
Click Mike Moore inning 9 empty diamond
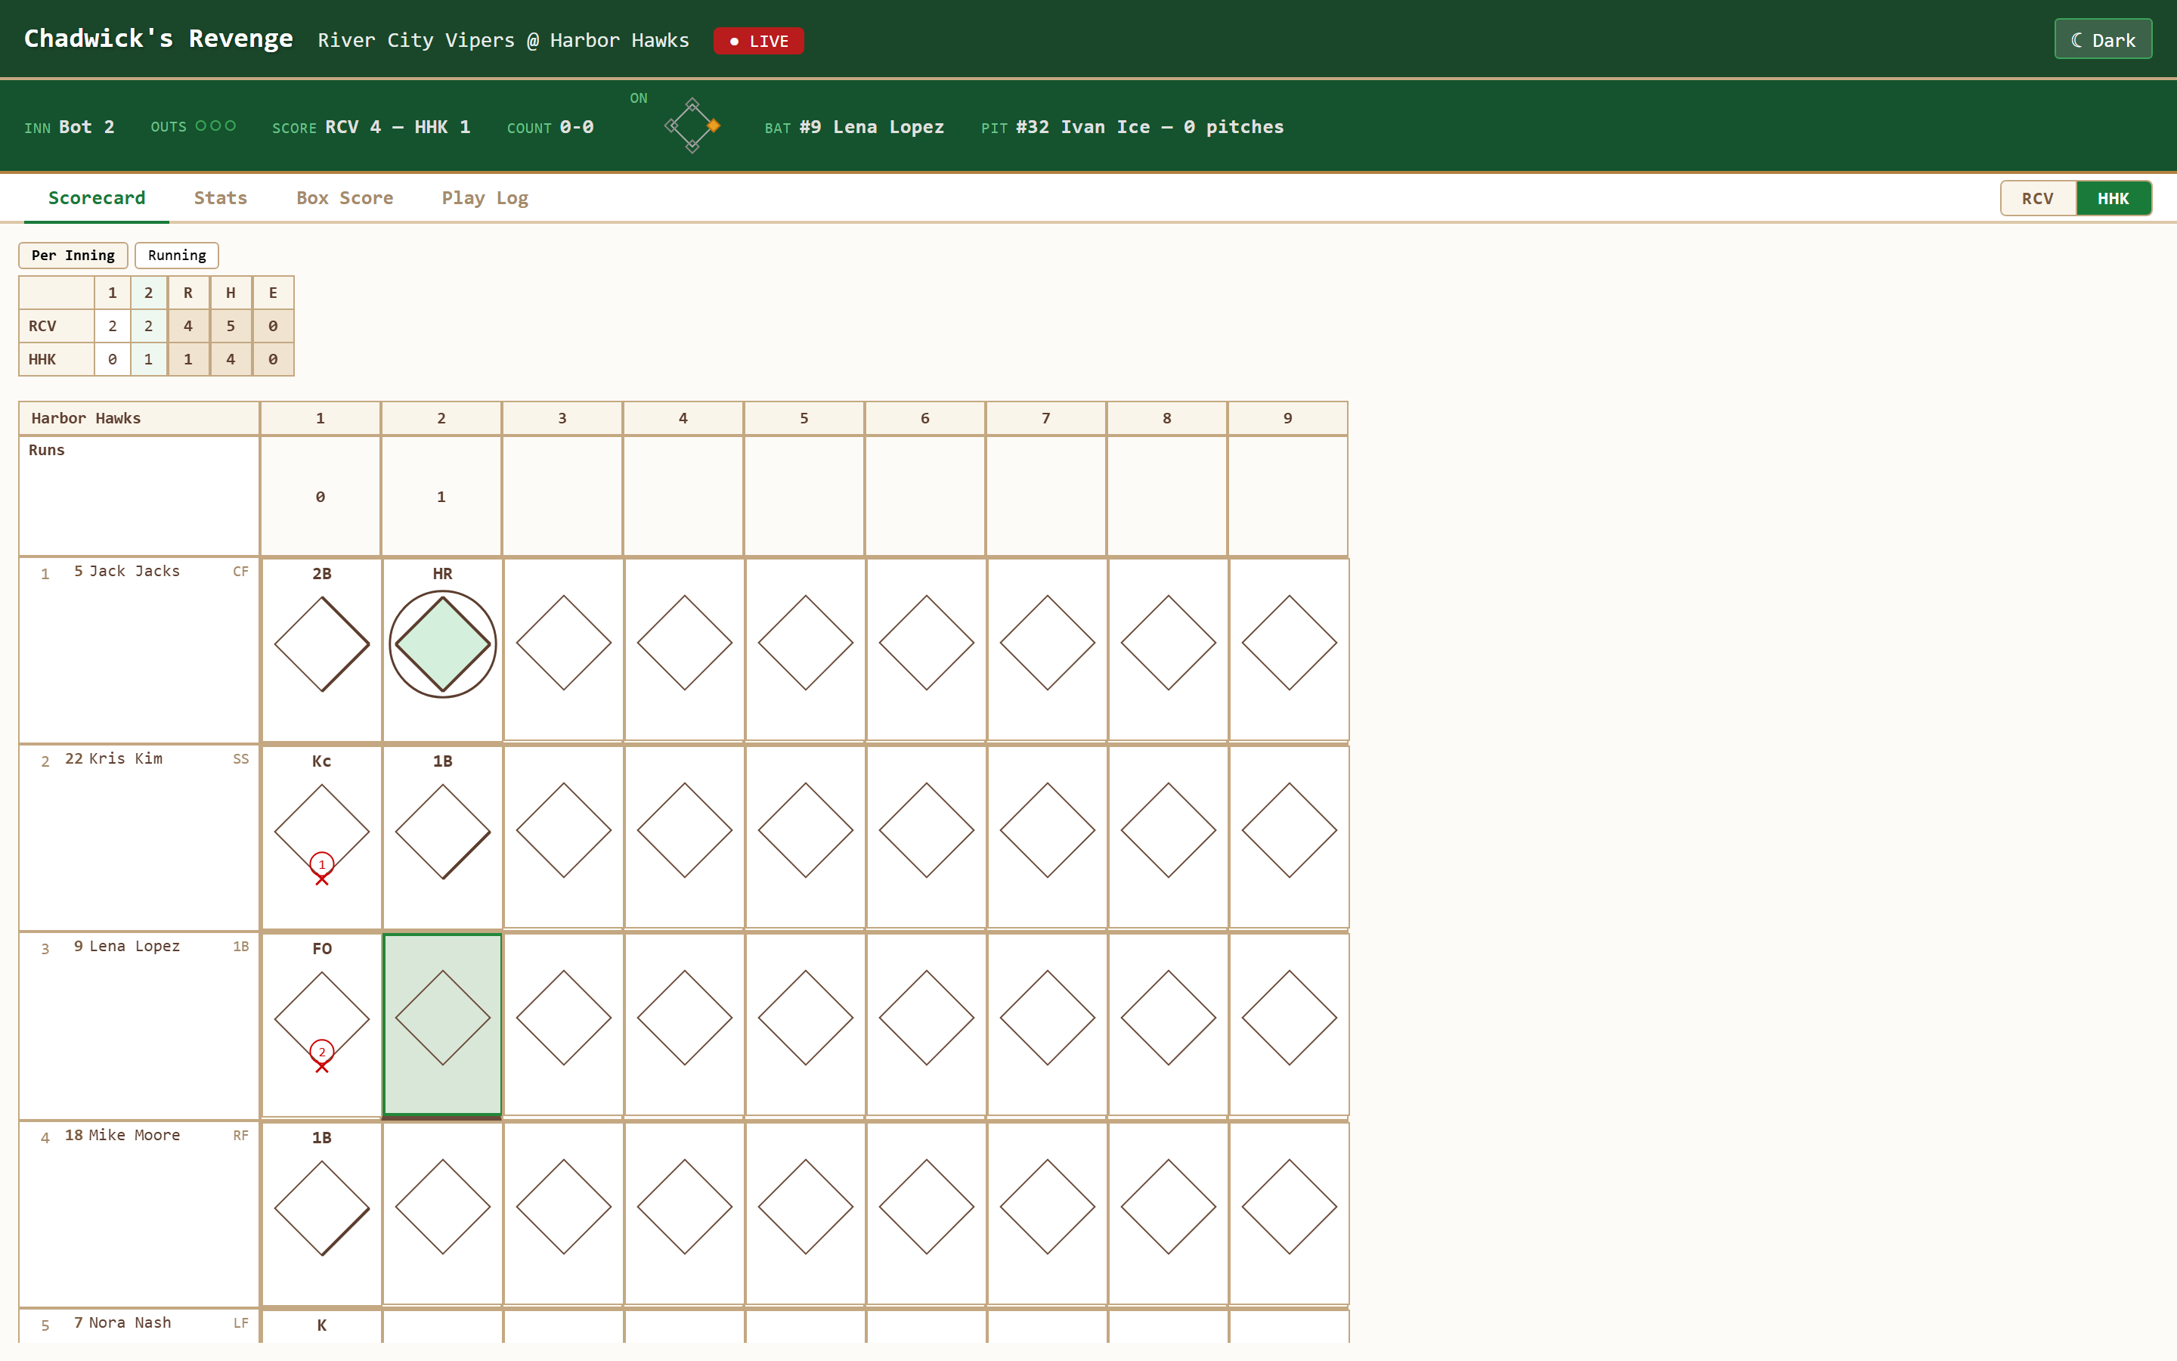pyautogui.click(x=1289, y=1207)
